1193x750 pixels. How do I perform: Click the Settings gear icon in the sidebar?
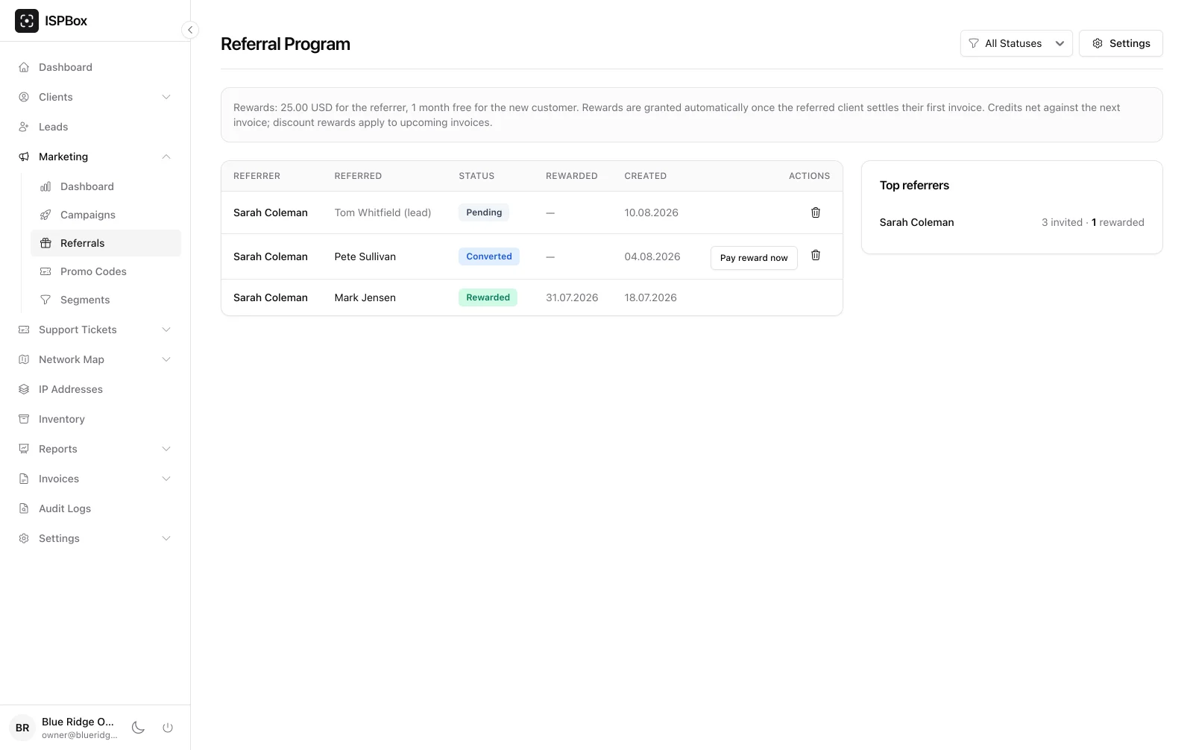click(x=24, y=538)
